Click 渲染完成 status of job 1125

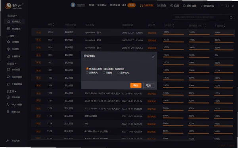[152, 116]
